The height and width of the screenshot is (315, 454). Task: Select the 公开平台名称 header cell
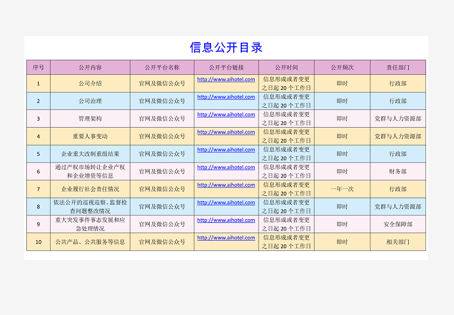162,67
